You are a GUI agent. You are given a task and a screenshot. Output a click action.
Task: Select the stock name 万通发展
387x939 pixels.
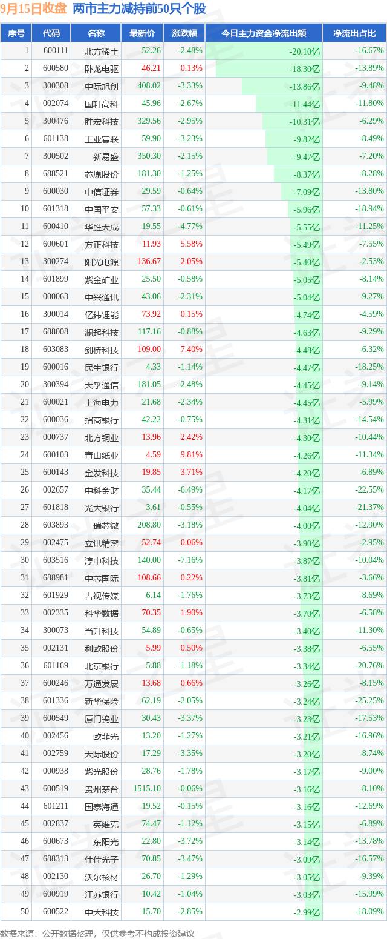[x=102, y=683]
